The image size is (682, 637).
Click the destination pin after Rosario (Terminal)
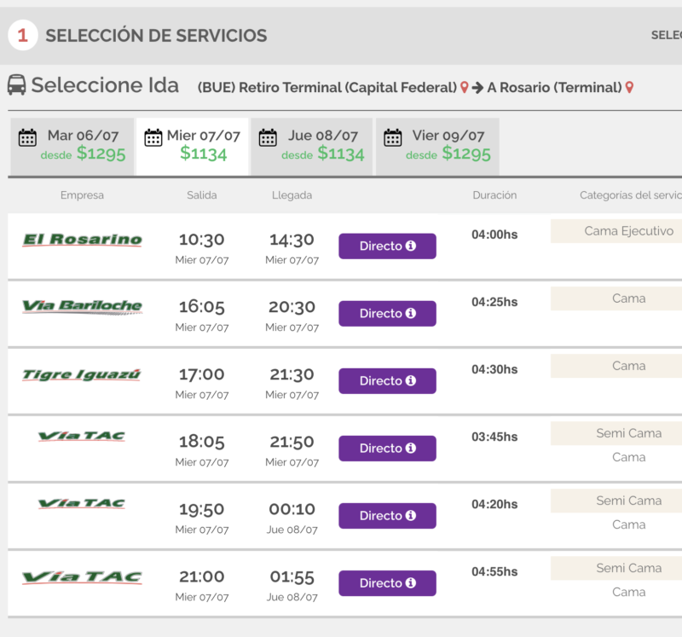click(629, 88)
